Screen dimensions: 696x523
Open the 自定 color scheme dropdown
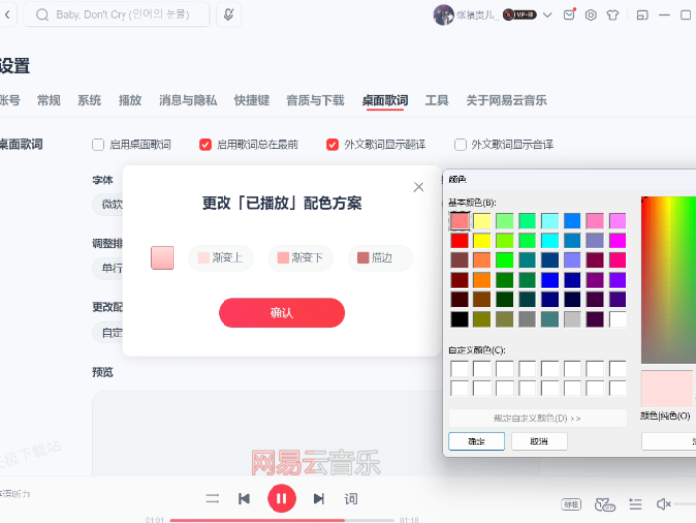pos(108,332)
